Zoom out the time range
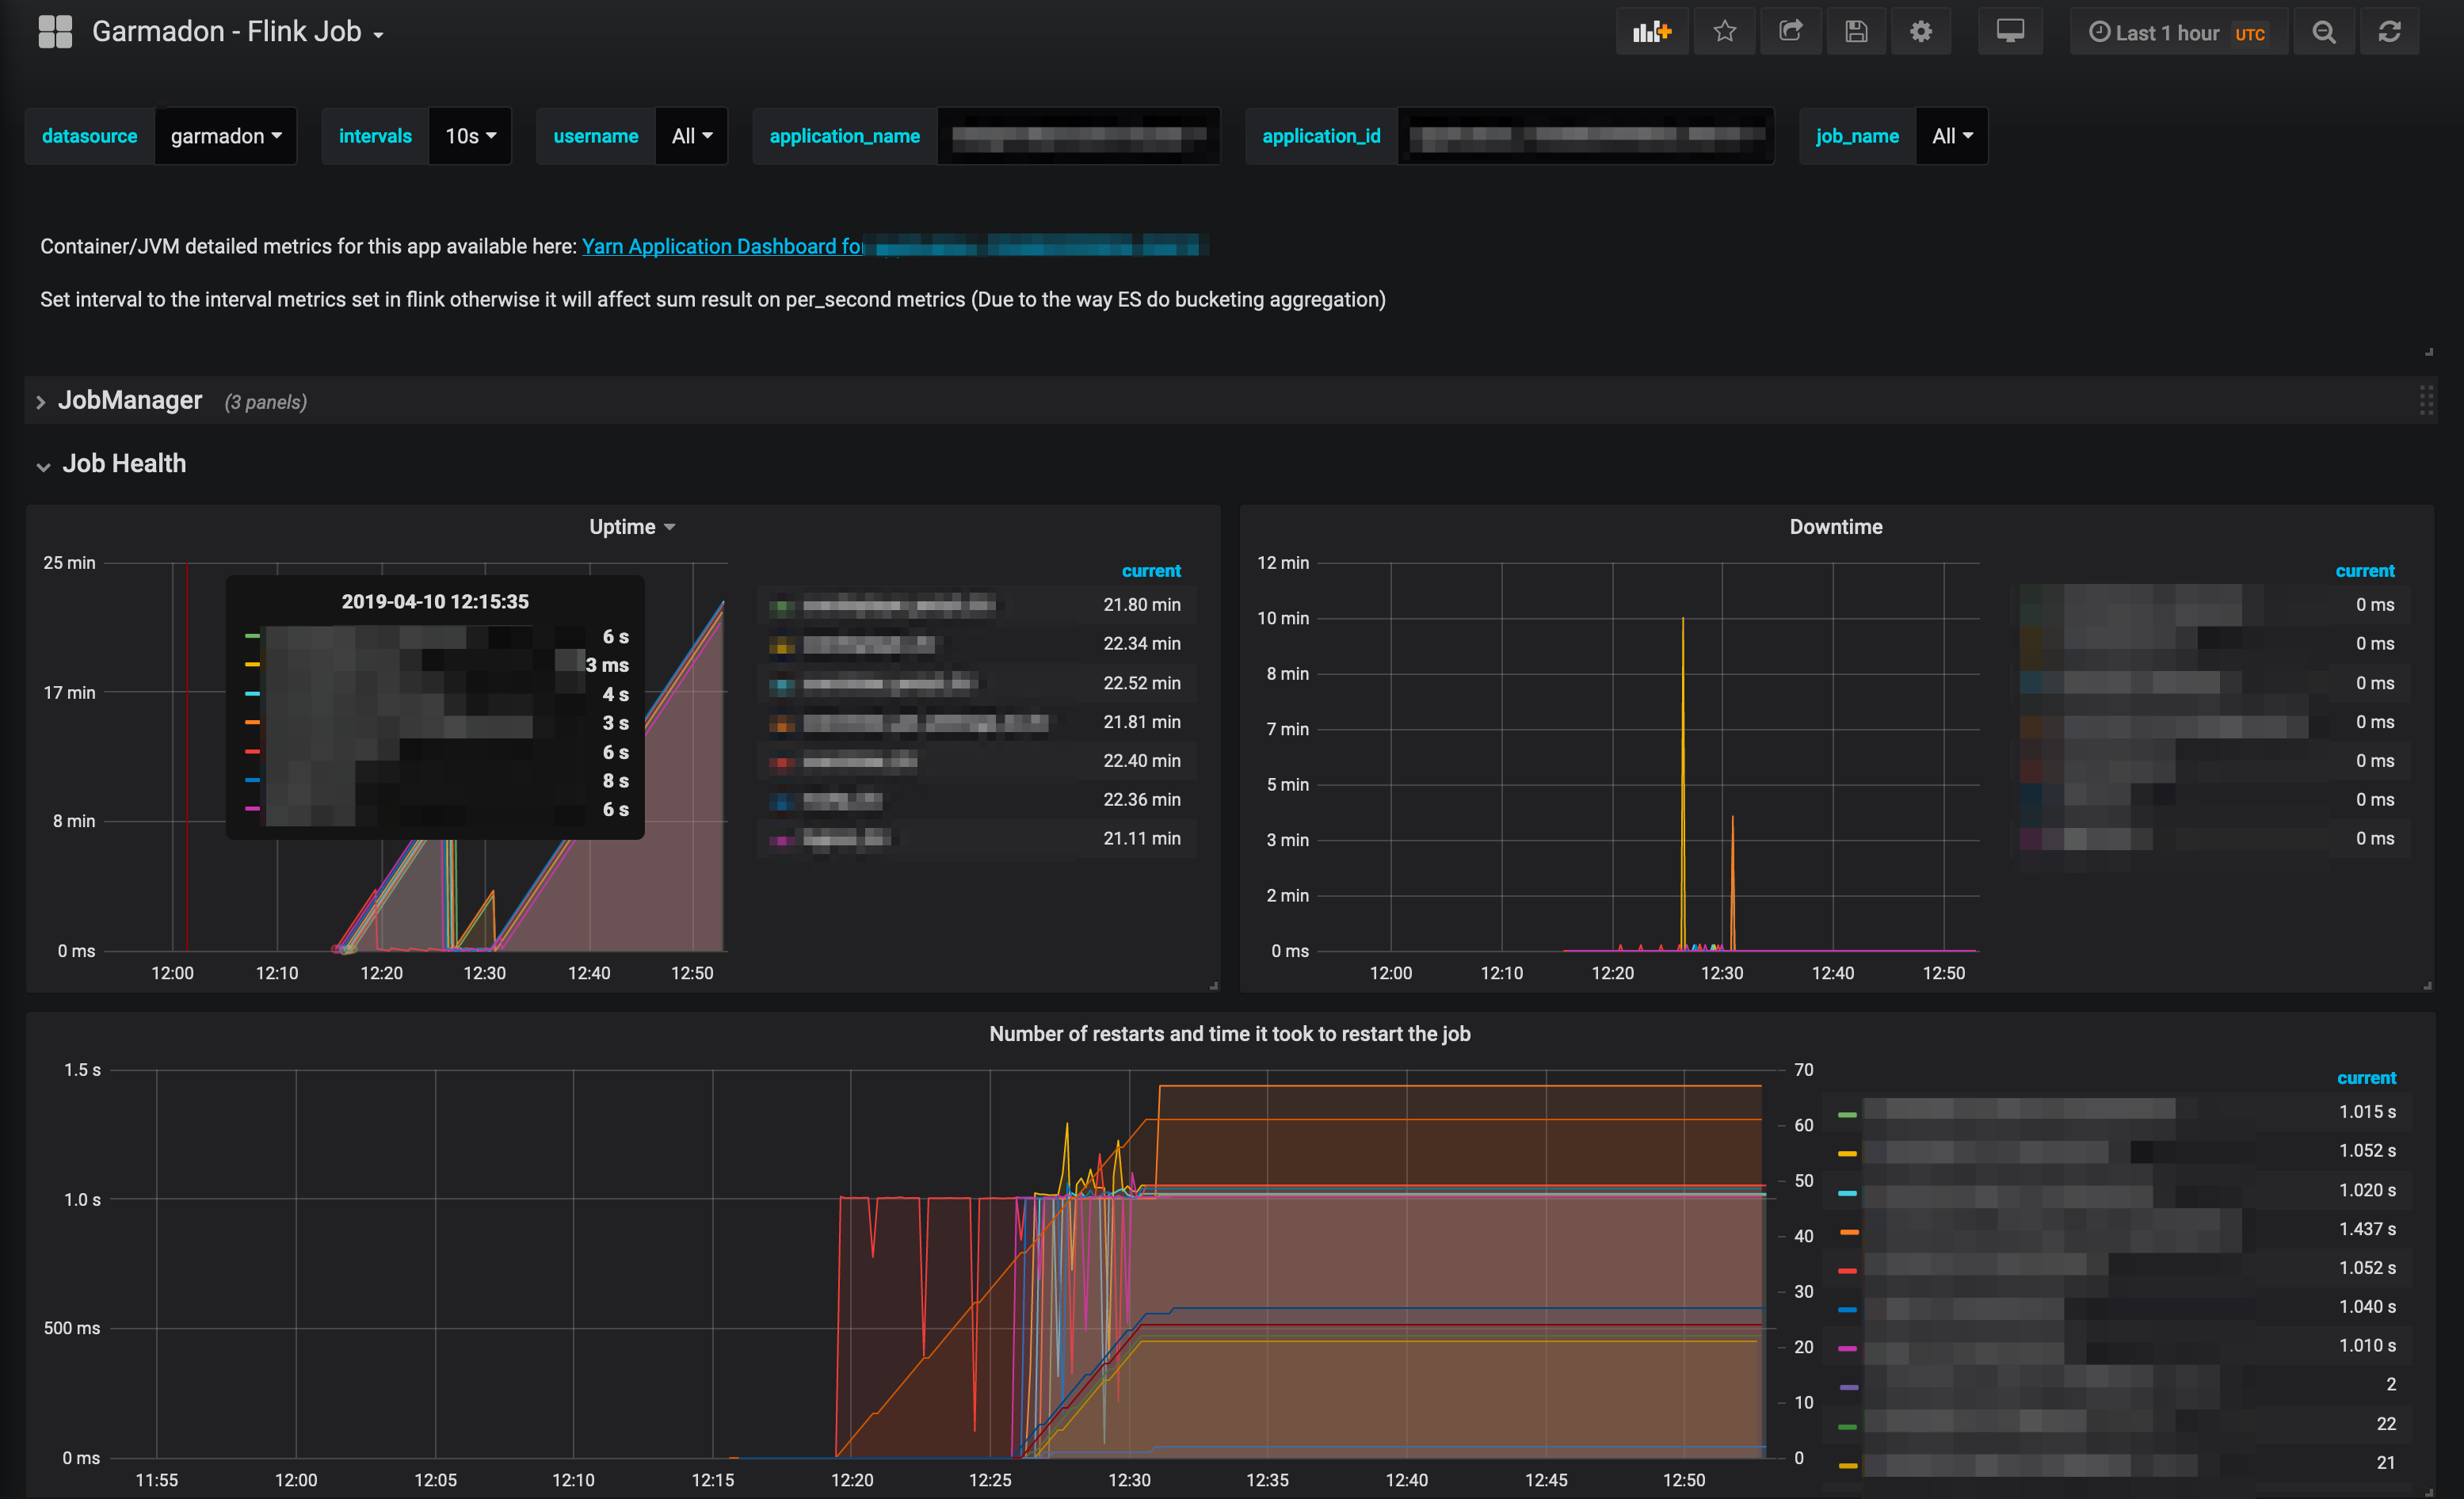 (x=2324, y=32)
